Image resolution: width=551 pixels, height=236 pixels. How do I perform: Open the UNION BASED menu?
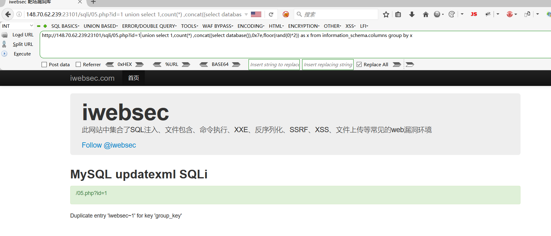click(101, 26)
